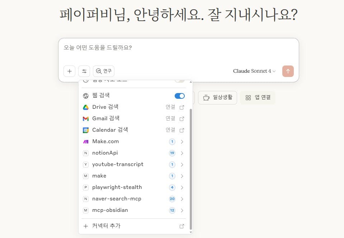
Task: Open the notionApi connector entry
Action: (133, 153)
